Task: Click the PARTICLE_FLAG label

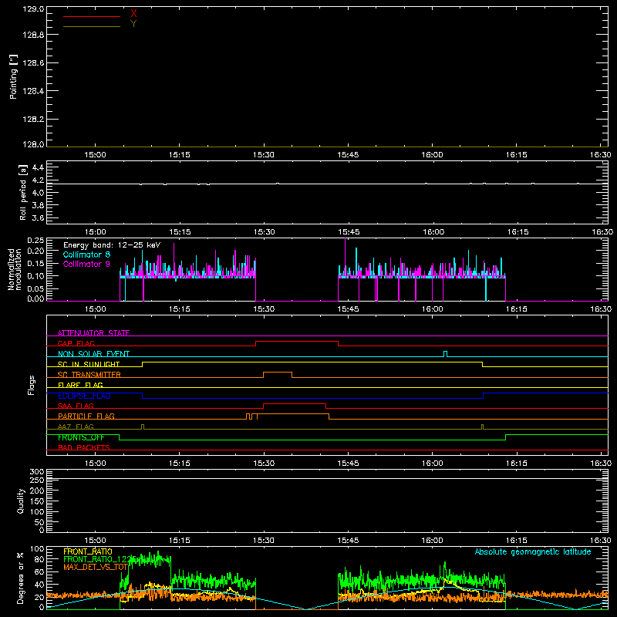Action: pos(86,416)
